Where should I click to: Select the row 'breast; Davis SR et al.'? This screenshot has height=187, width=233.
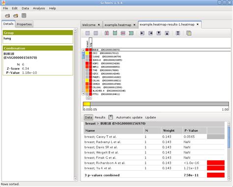pos(154,147)
